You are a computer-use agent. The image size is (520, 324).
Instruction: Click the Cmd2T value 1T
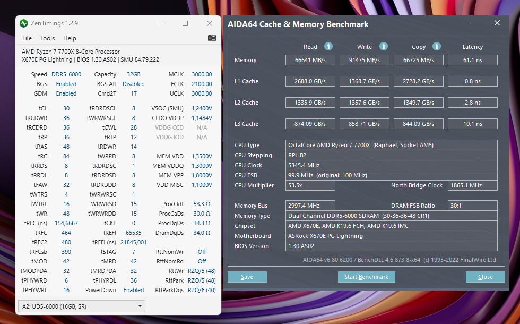point(134,93)
